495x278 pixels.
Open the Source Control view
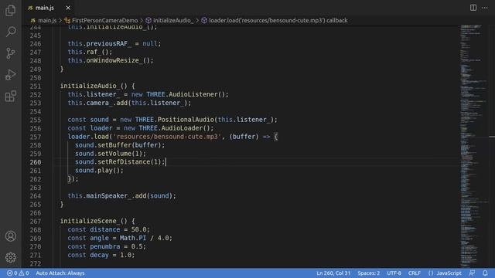[x=10, y=53]
